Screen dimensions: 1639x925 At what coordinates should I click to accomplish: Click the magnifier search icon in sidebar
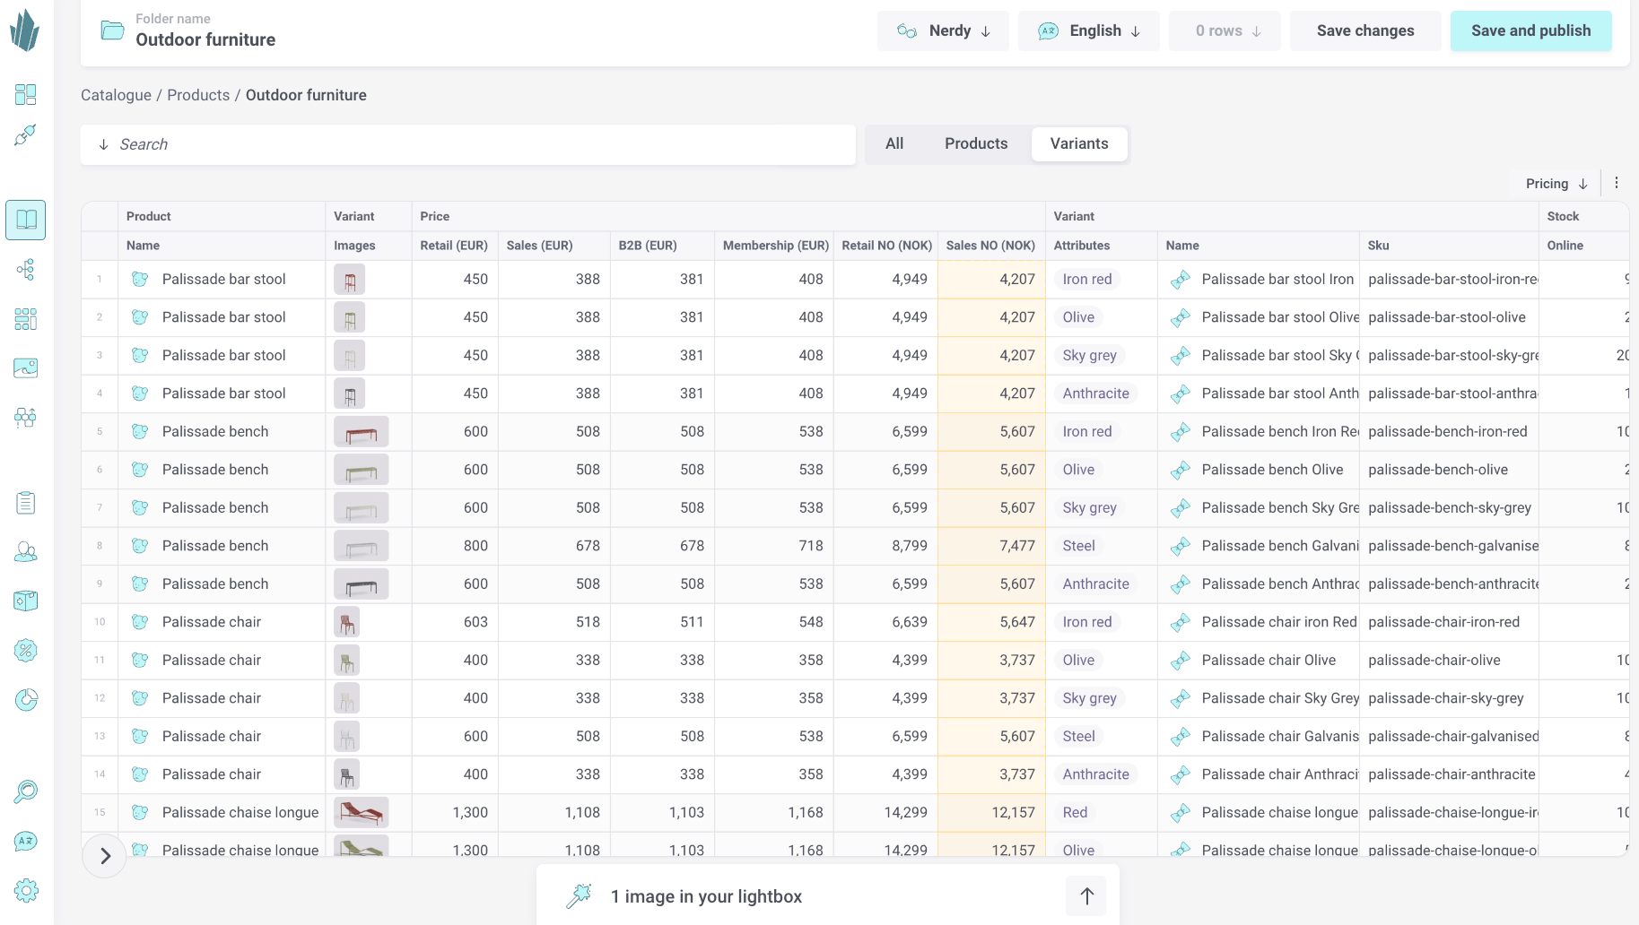coord(26,791)
